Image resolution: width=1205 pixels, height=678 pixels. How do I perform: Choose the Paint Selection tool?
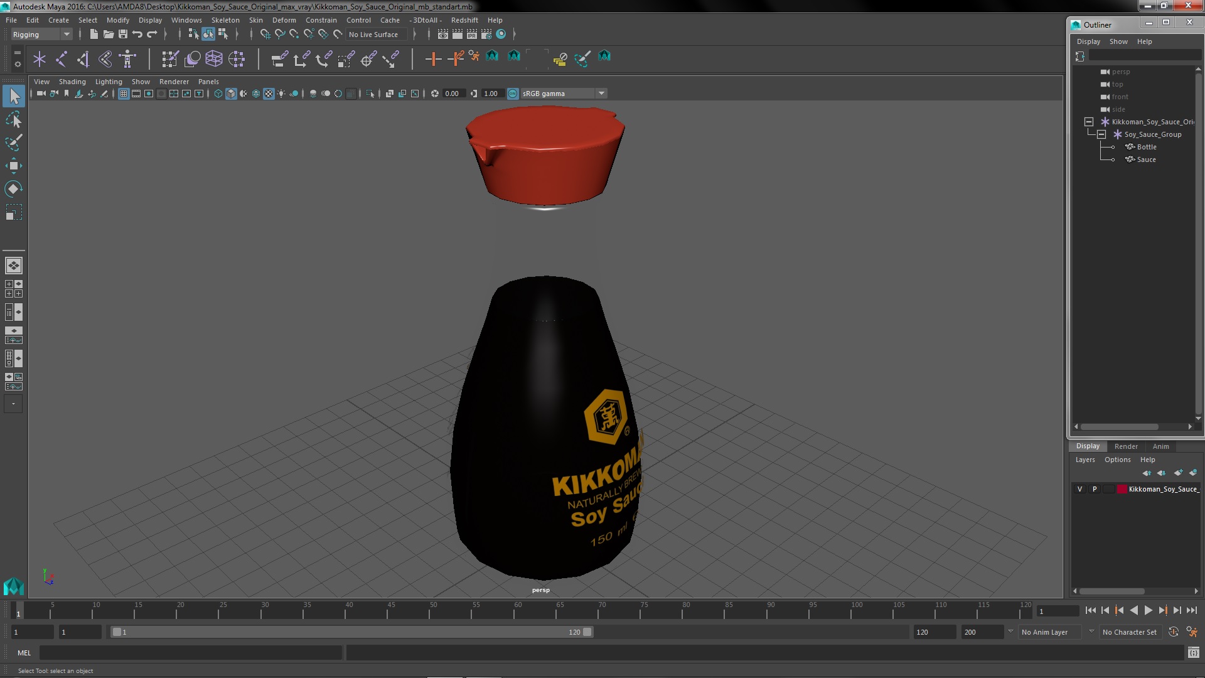coord(13,143)
